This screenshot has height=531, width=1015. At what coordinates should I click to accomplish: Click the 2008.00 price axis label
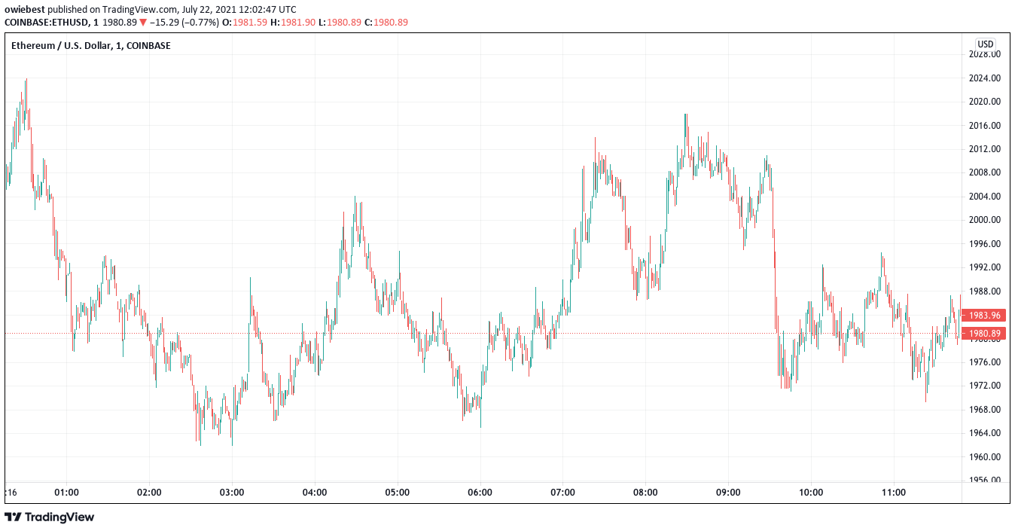pos(985,172)
